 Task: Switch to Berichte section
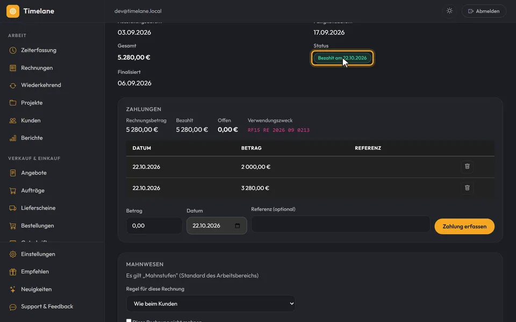pos(32,138)
